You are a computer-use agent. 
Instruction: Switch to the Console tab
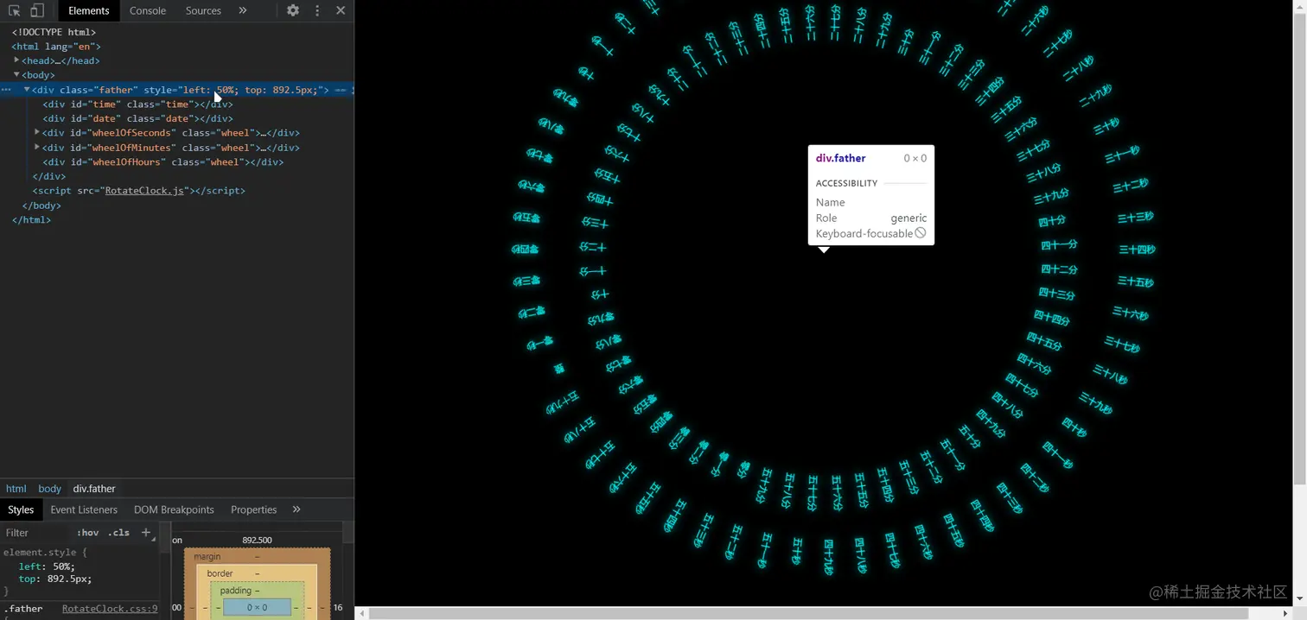click(x=148, y=10)
